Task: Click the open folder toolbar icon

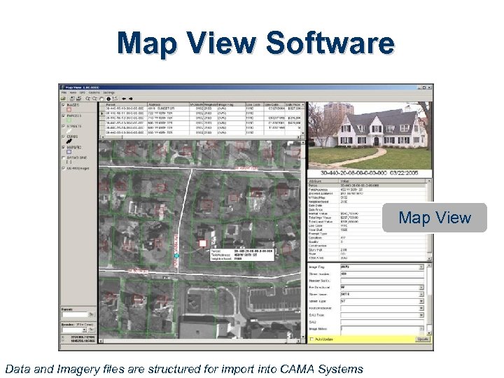Action: pyautogui.click(x=64, y=99)
